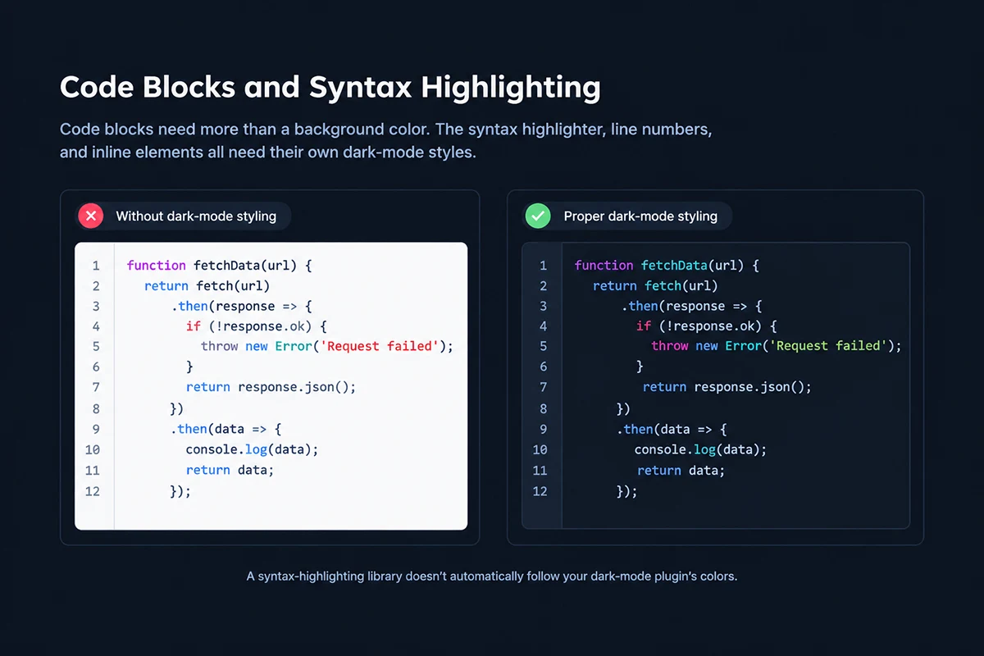Click line number 1 in the dark code block
The height and width of the screenshot is (656, 984).
click(x=543, y=266)
